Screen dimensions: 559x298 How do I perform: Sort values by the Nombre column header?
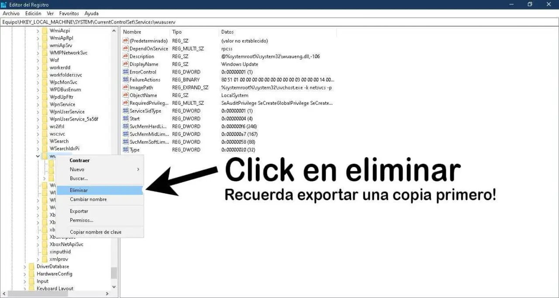click(145, 32)
